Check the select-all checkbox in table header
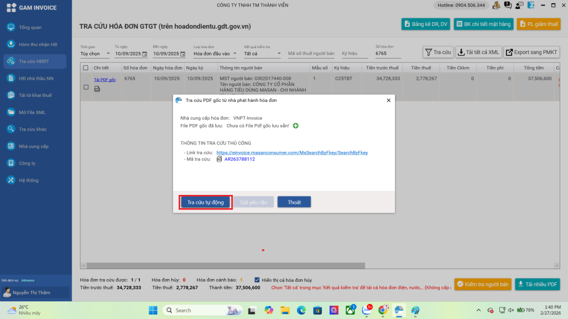 coord(85,68)
